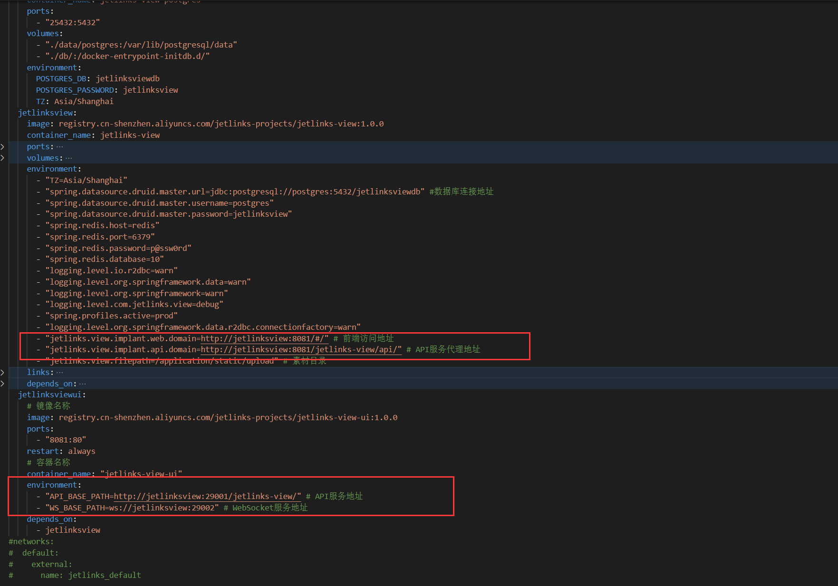Screen dimensions: 838x586
Task: Click the # API服务代理地址 comment
Action: 443,350
